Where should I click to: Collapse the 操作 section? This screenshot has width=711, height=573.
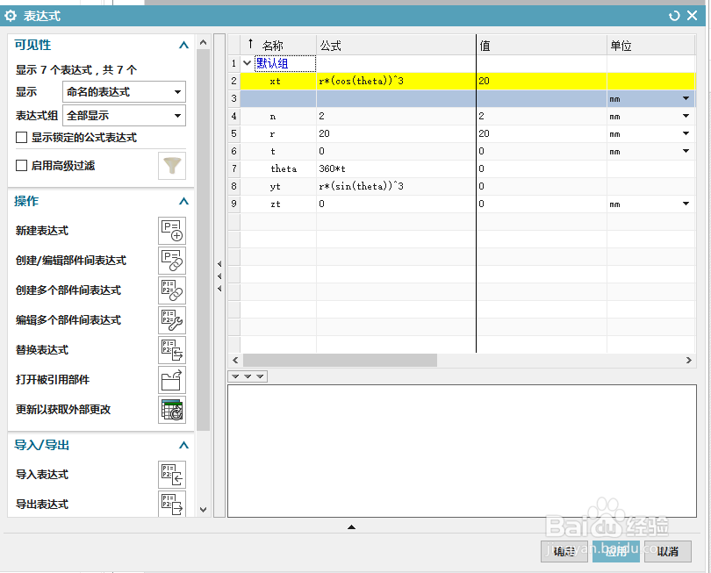tap(183, 201)
